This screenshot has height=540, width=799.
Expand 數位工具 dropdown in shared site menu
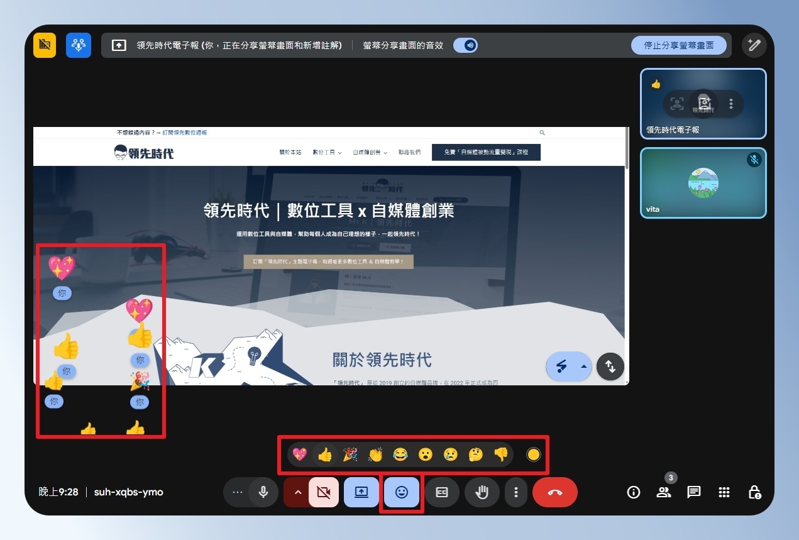[327, 152]
